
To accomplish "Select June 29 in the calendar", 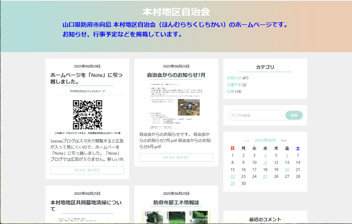I will click(x=233, y=184).
